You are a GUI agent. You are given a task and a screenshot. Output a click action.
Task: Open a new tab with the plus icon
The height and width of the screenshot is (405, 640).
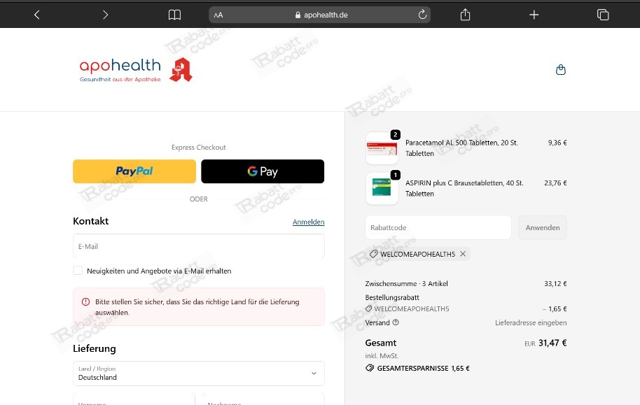[x=534, y=15]
